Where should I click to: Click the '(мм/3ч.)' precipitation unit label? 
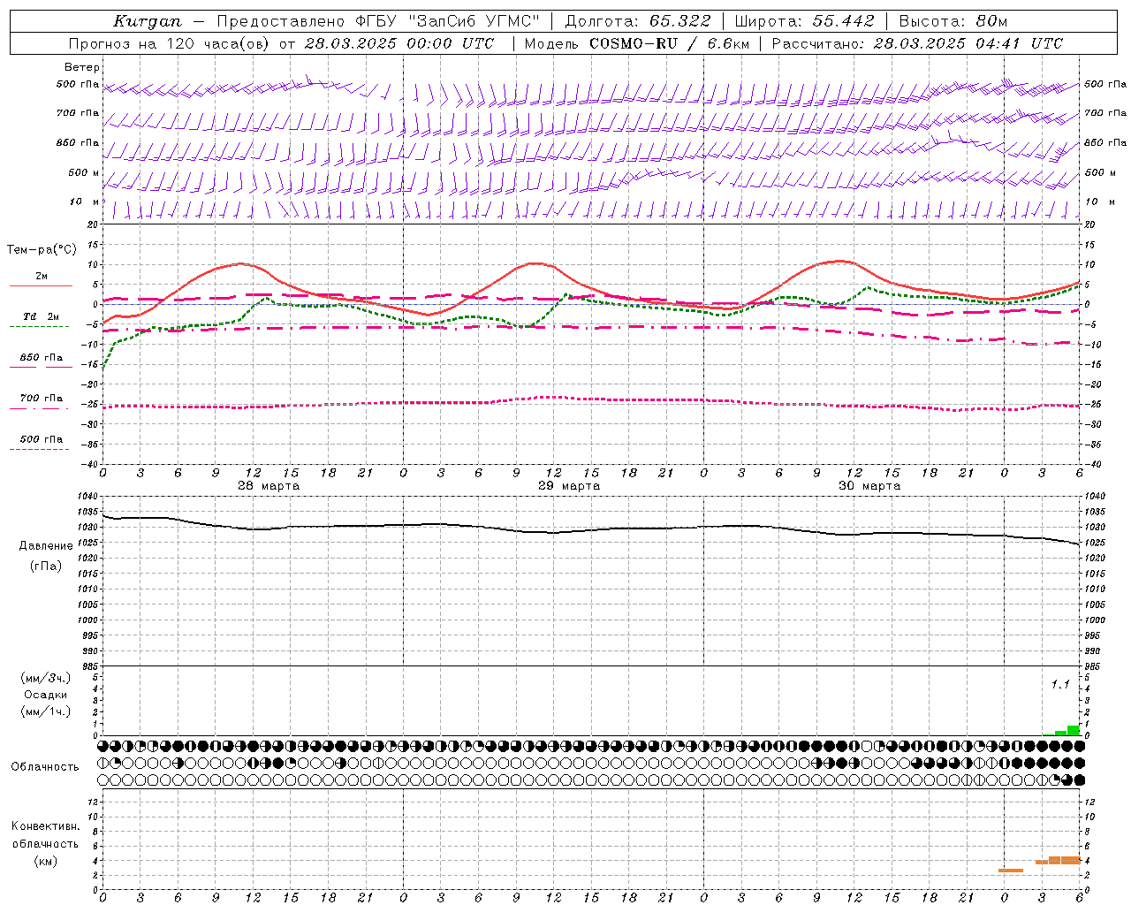click(x=46, y=679)
